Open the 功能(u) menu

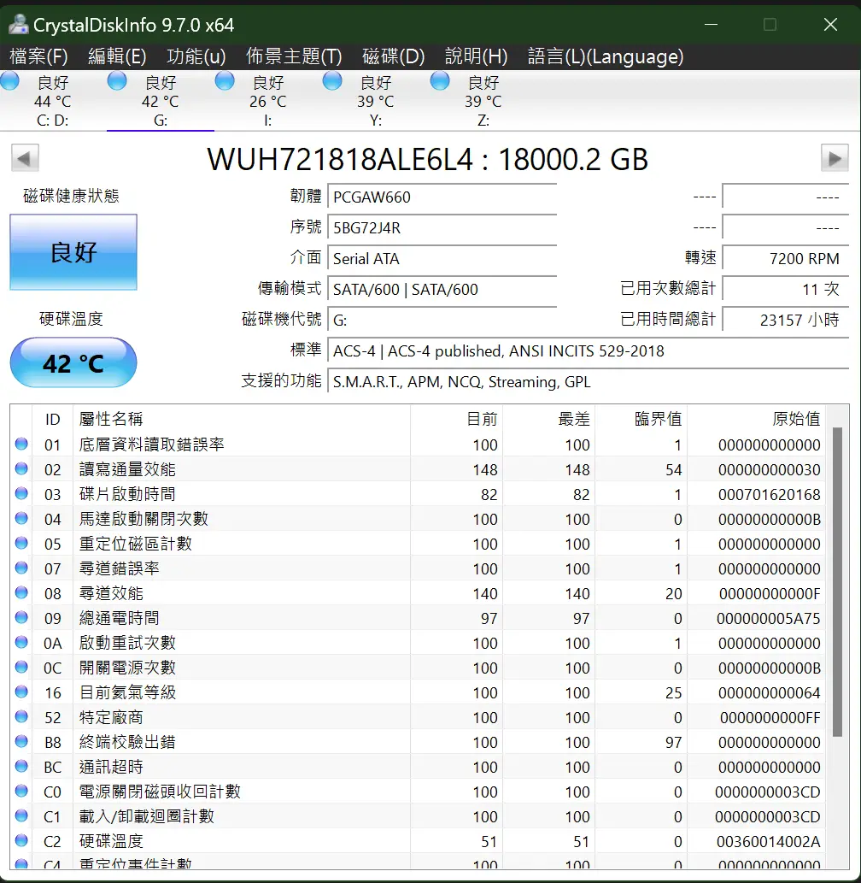click(x=196, y=56)
